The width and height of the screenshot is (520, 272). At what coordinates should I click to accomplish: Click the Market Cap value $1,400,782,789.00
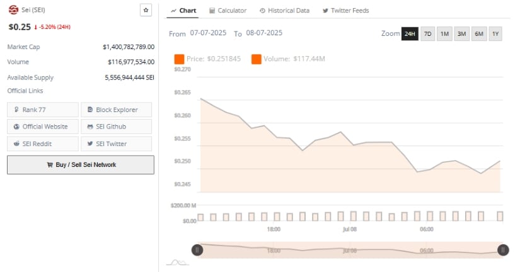(129, 47)
